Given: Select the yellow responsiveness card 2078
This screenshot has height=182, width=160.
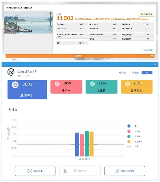Looking at the screenshot, I should 137,87.
